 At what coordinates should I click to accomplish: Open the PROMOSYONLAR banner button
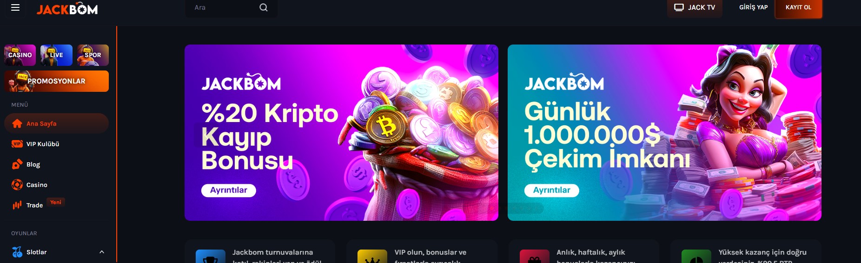click(56, 81)
